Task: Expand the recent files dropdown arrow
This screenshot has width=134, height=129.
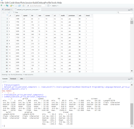Action: 13,6
